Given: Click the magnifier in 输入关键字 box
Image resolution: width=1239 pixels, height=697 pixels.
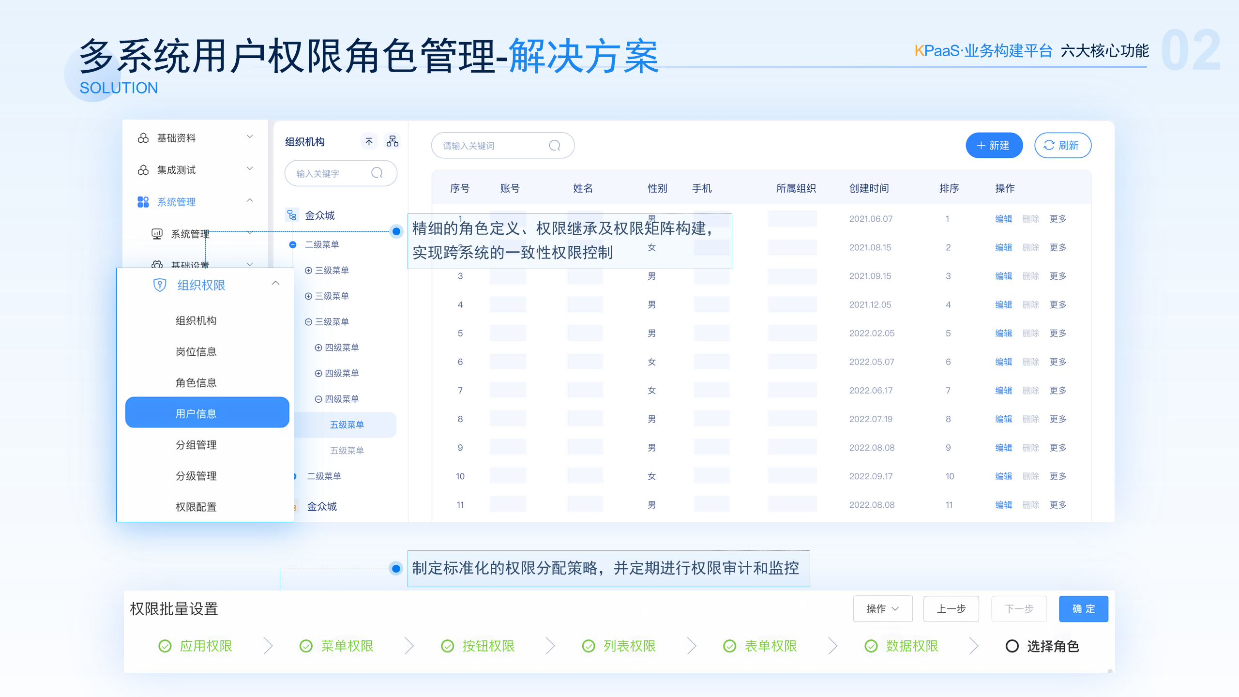Looking at the screenshot, I should (377, 173).
